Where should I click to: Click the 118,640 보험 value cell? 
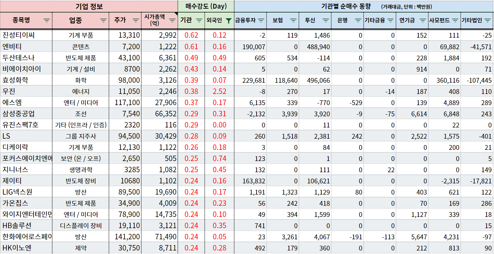[283, 80]
